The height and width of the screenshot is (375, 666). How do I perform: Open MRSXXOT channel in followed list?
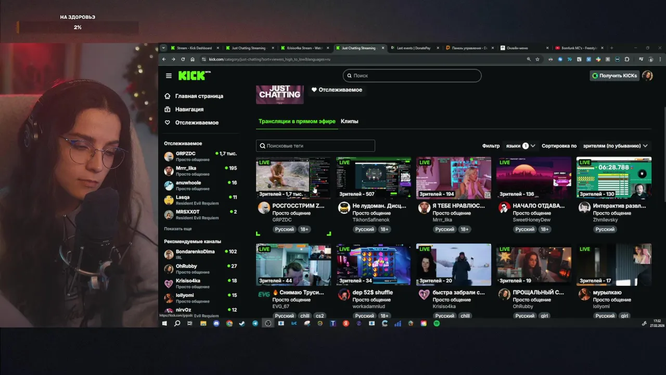tap(200, 215)
